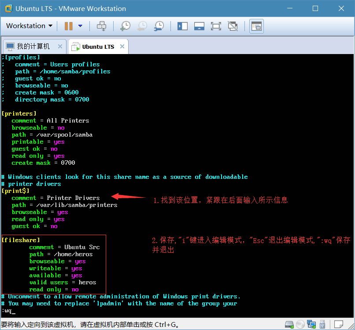Toggle the library sidebar panel
The height and width of the screenshot is (330, 355).
click(x=182, y=26)
